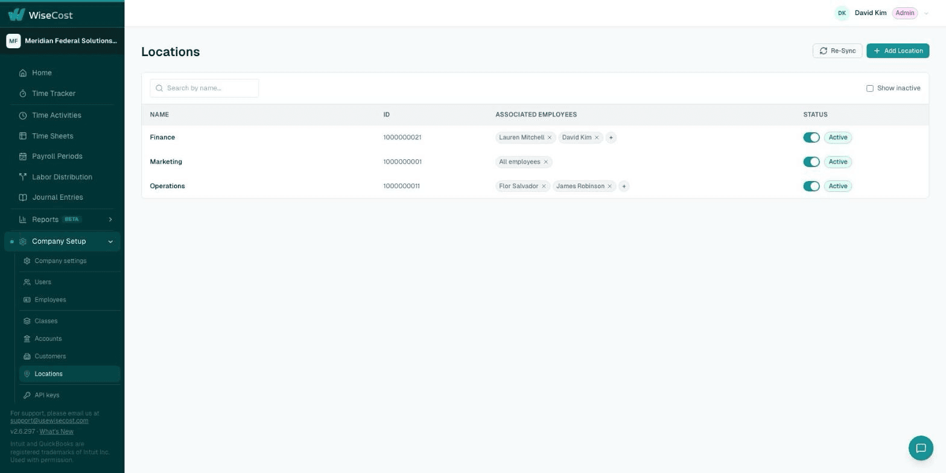Screen dimensions: 946x473
Task: Click the NAME column header
Action: 159,115
